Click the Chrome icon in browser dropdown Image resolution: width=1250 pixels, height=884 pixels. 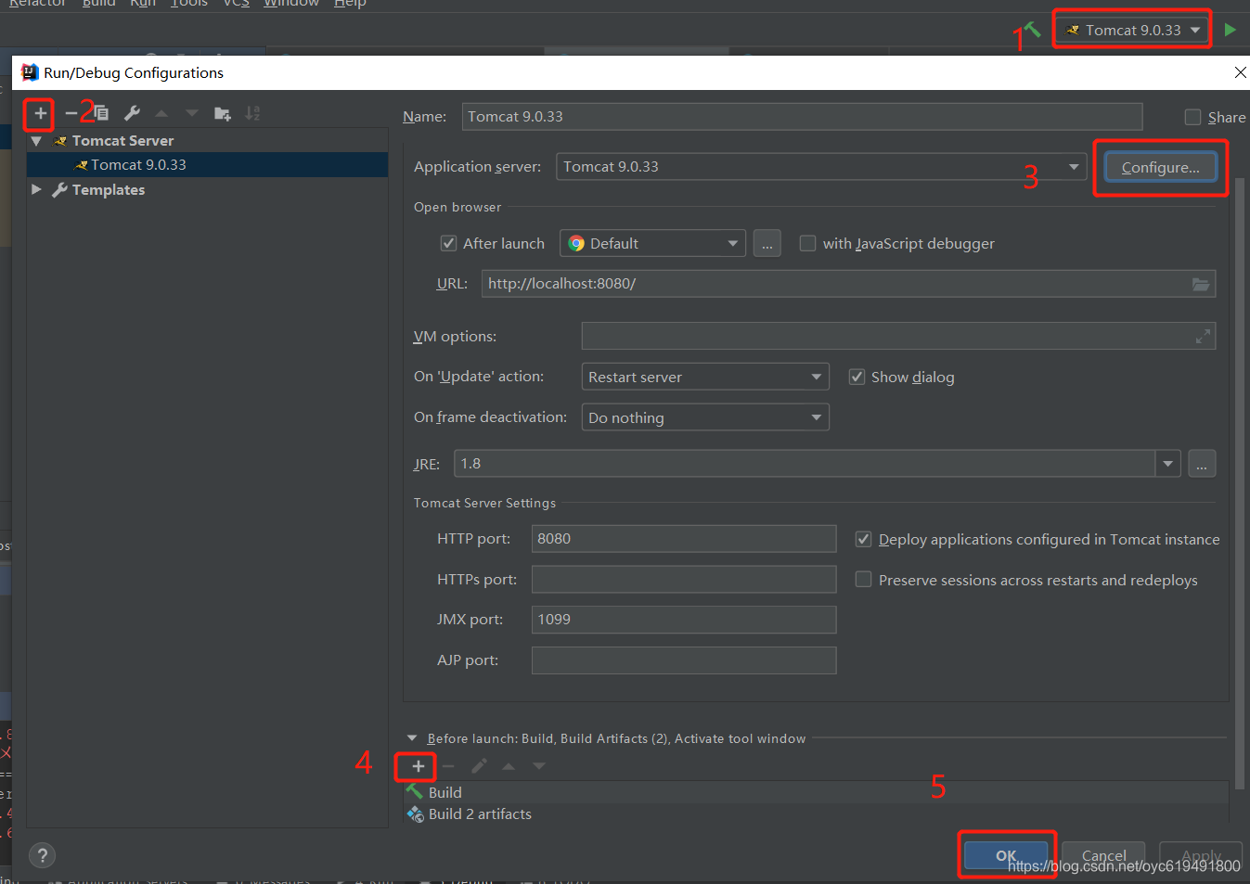(x=576, y=244)
